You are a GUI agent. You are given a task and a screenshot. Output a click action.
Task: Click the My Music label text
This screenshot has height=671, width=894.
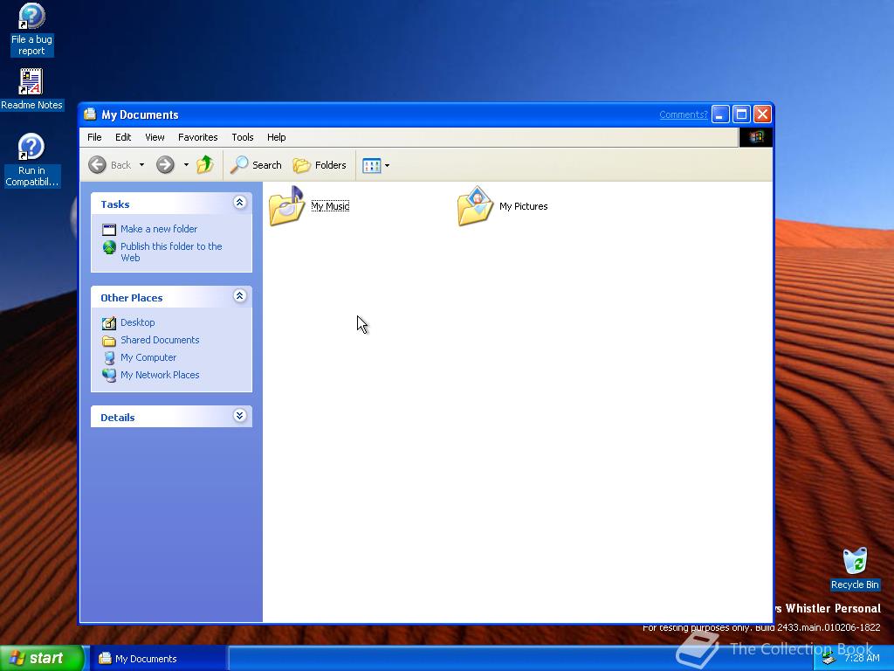(x=330, y=206)
